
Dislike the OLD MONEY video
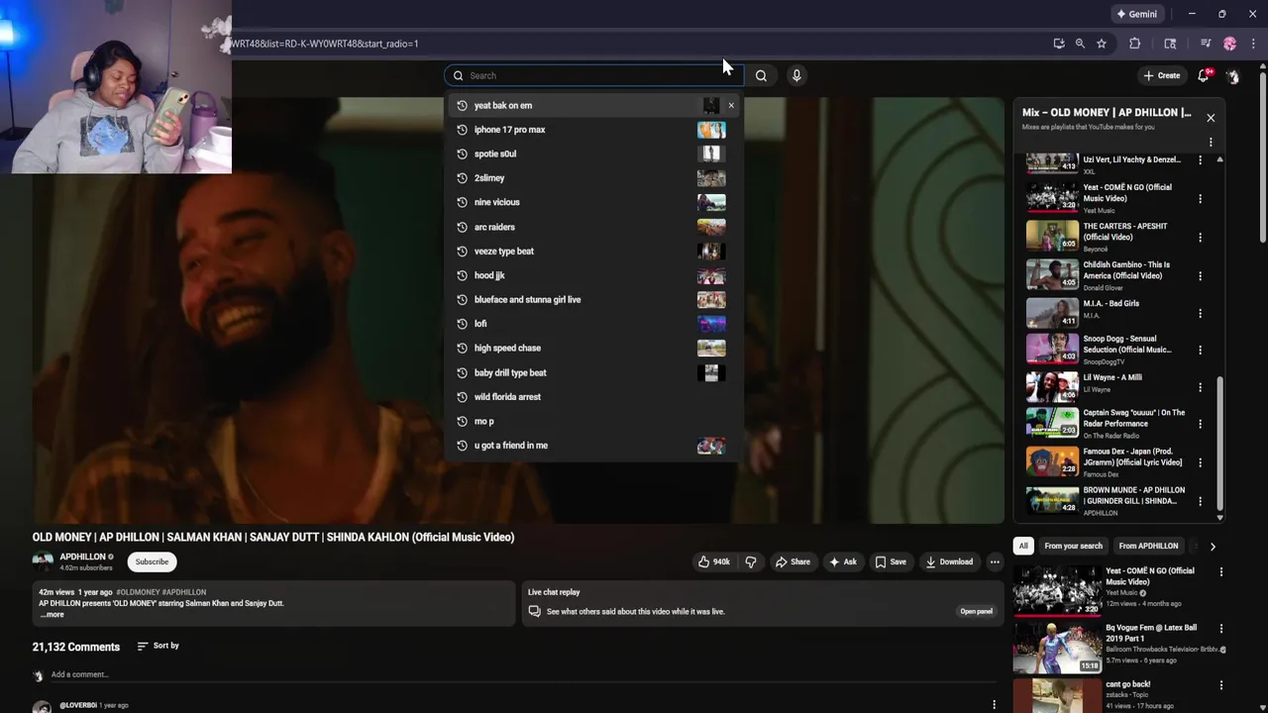751,561
